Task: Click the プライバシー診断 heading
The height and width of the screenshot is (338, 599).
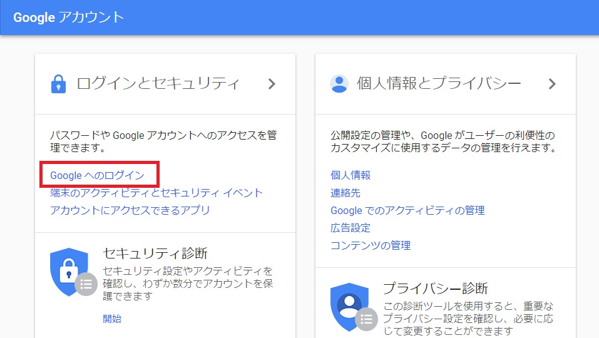Action: (x=435, y=289)
